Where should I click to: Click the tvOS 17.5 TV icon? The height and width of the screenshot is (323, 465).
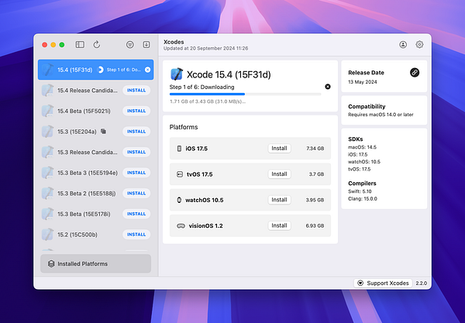point(180,174)
